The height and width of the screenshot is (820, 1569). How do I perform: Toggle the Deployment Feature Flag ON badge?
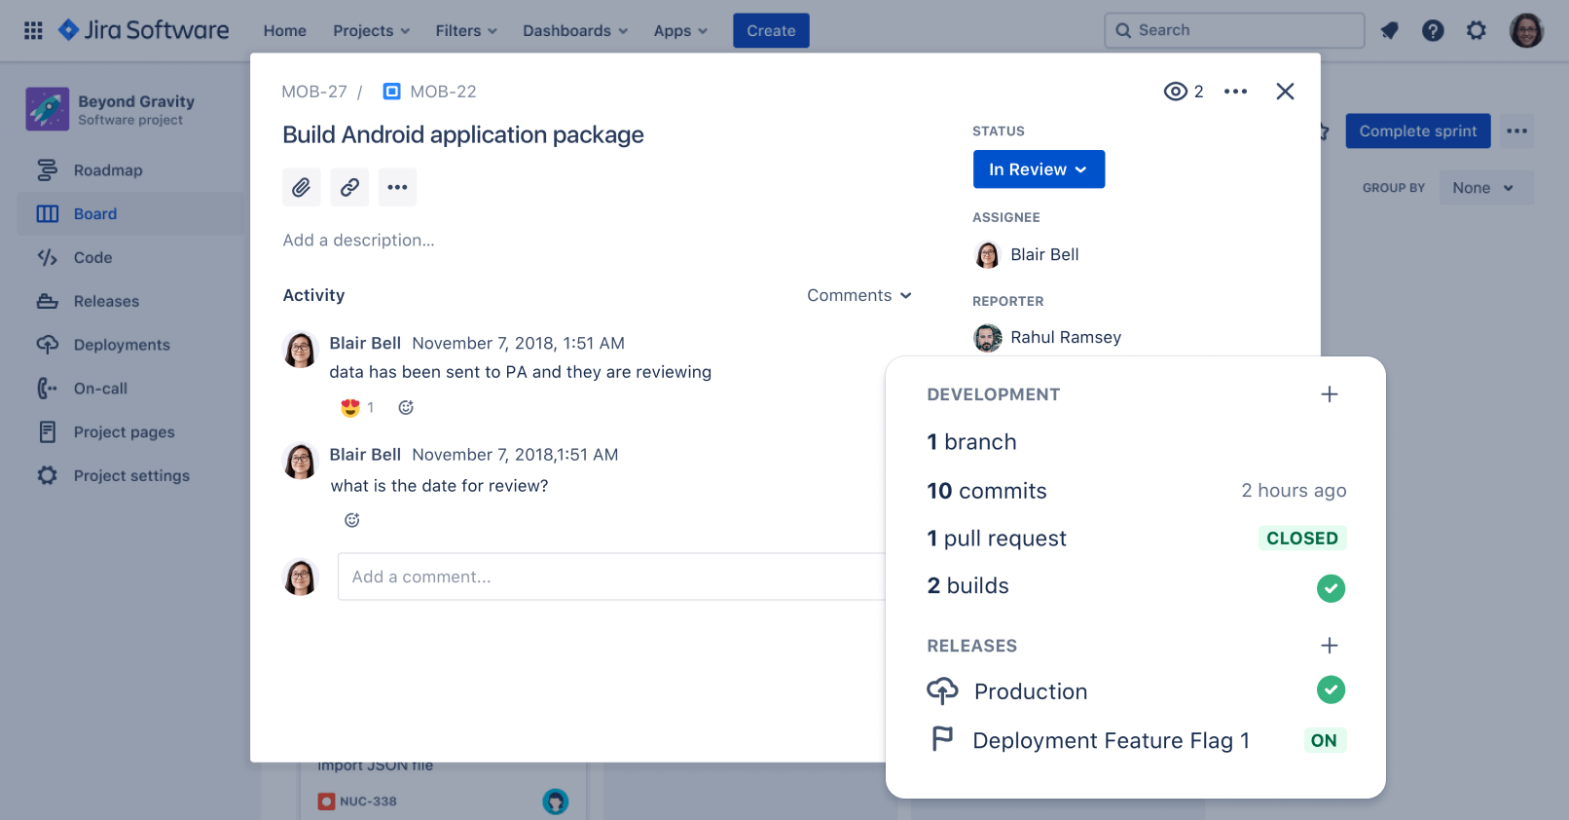1324,740
